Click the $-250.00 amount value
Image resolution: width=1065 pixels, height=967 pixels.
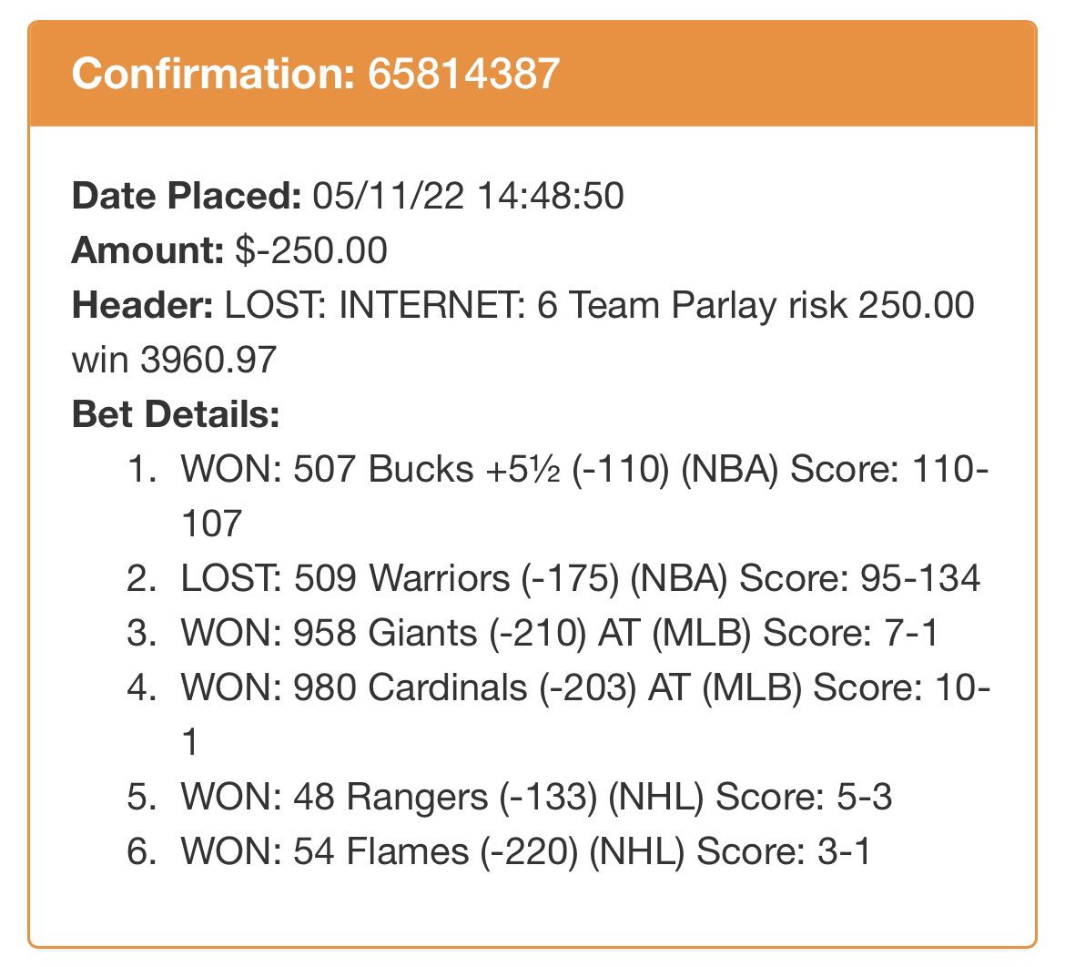[x=311, y=250]
